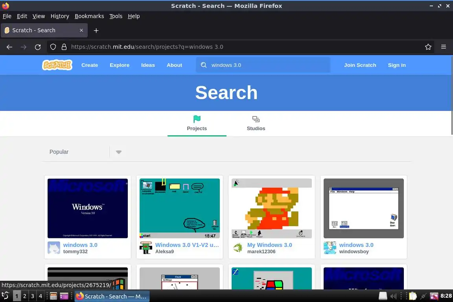
Task: Expand the Popular sort dropdown
Action: pyautogui.click(x=118, y=152)
